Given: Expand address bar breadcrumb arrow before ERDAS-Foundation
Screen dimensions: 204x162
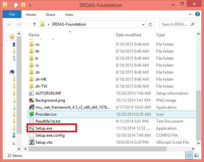Looking at the screenshot, I should (x=48, y=24).
